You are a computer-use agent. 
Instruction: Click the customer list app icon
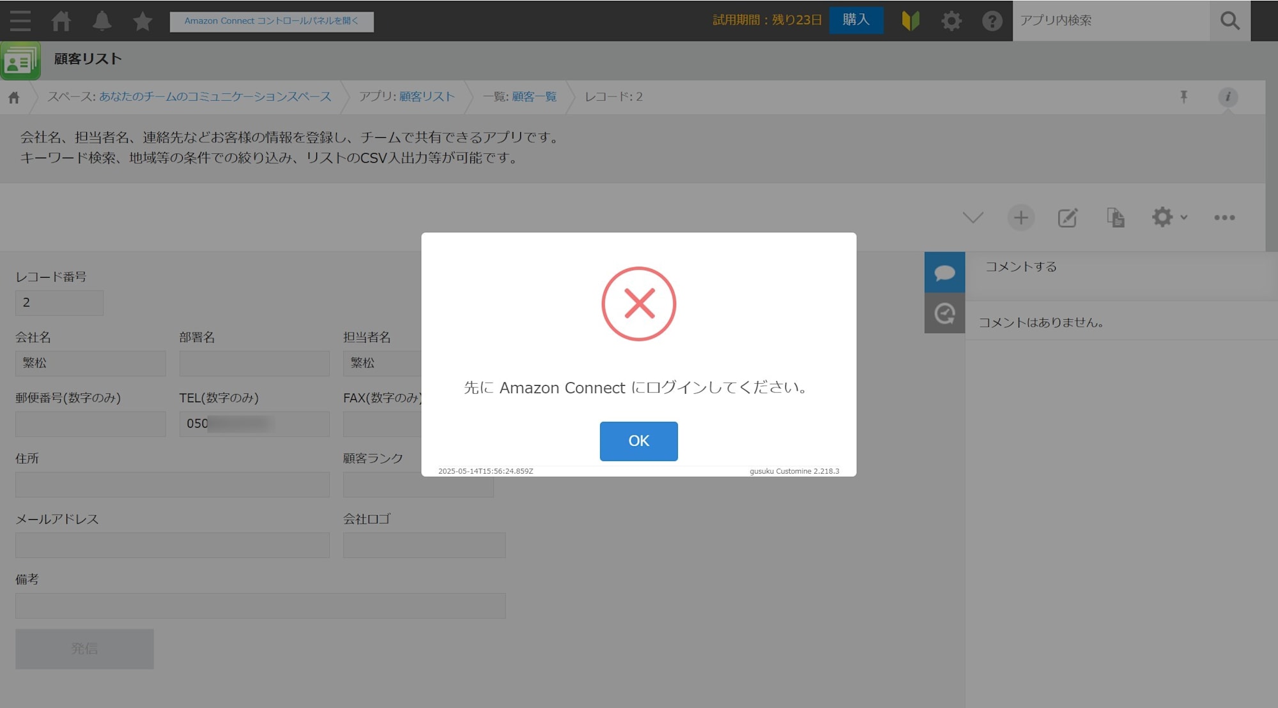click(20, 61)
